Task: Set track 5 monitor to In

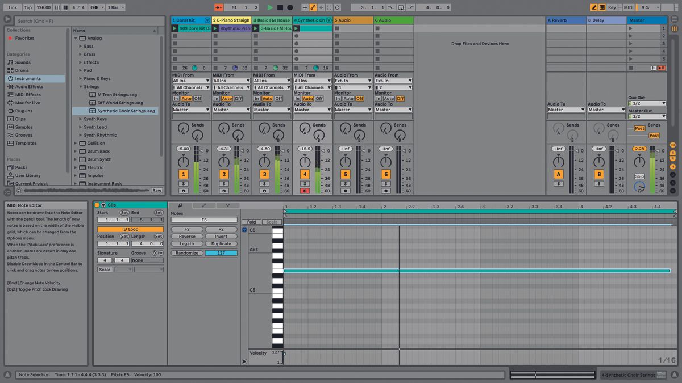Action: point(338,98)
